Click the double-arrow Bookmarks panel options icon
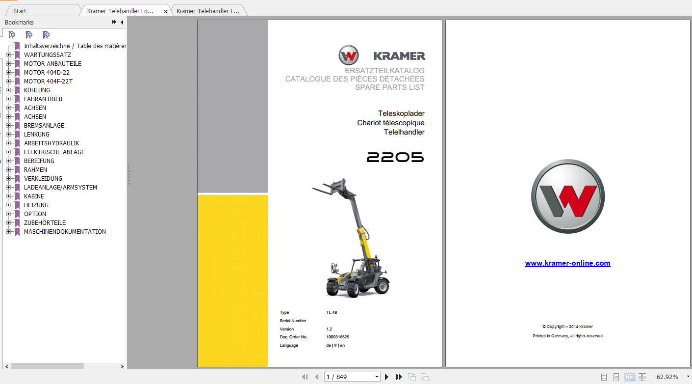This screenshot has height=384, width=692. pyautogui.click(x=114, y=22)
